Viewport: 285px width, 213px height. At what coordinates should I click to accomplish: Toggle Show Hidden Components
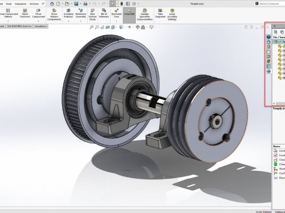[x=54, y=14]
